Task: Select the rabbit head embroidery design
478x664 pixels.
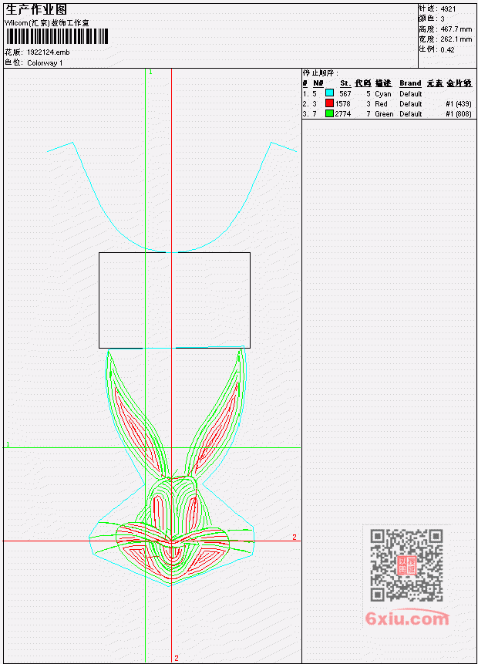Action: pyautogui.click(x=171, y=466)
